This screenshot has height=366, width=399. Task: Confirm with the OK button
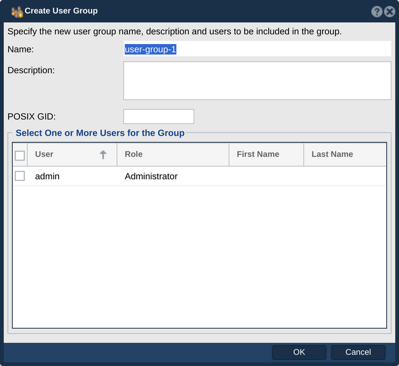(299, 353)
